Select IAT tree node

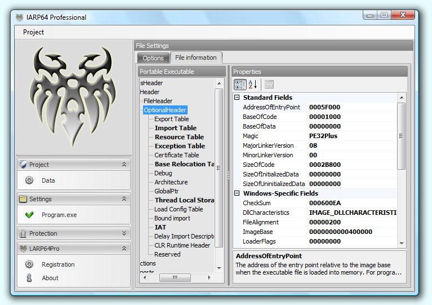tap(161, 227)
